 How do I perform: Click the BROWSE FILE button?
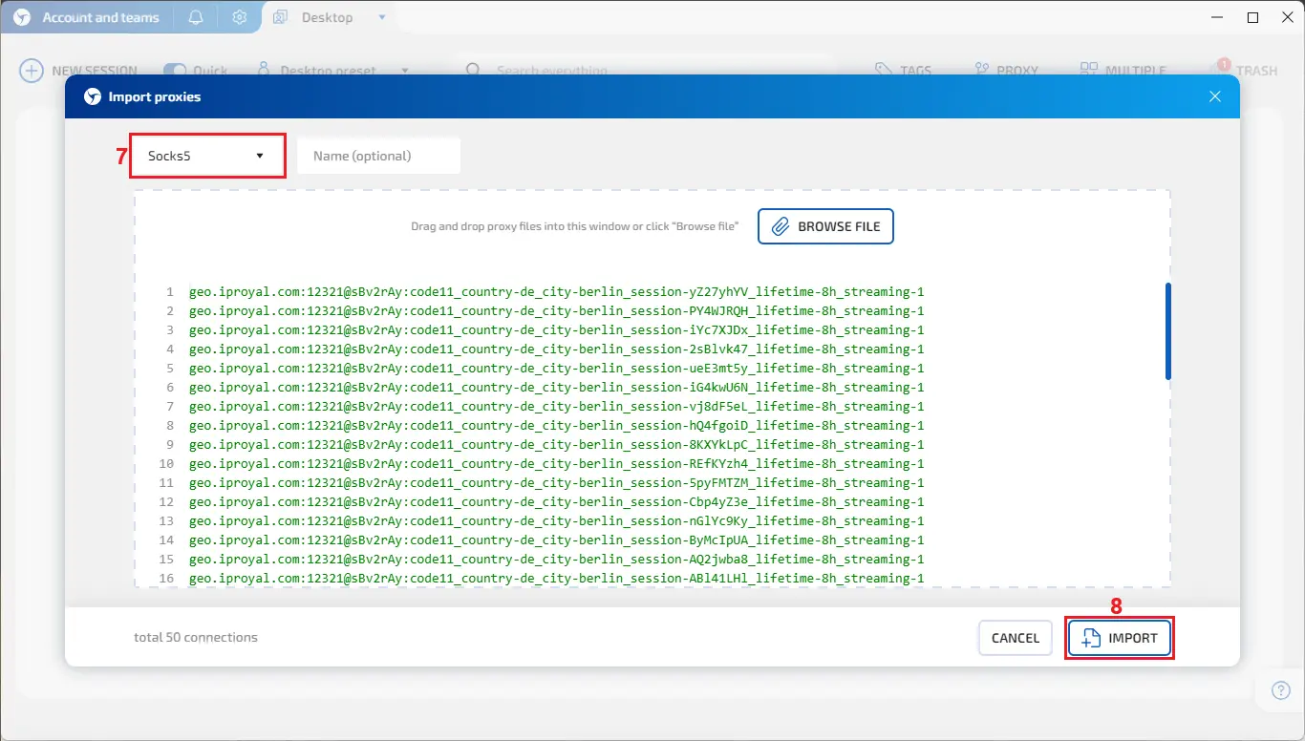(x=825, y=226)
